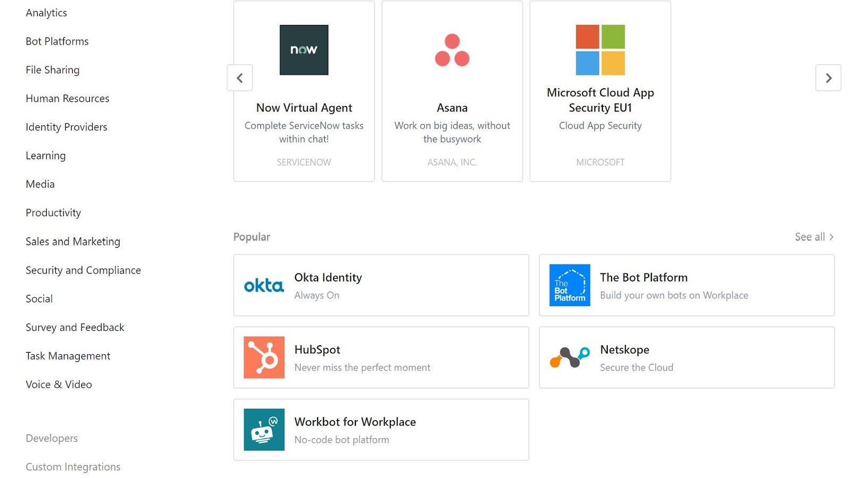Select Sales and Marketing category

[x=73, y=242]
